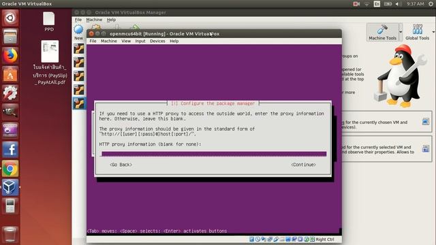Screen dimensions: 436x245
Task: Open Ubuntu Software from the launcher
Action: tap(10, 74)
